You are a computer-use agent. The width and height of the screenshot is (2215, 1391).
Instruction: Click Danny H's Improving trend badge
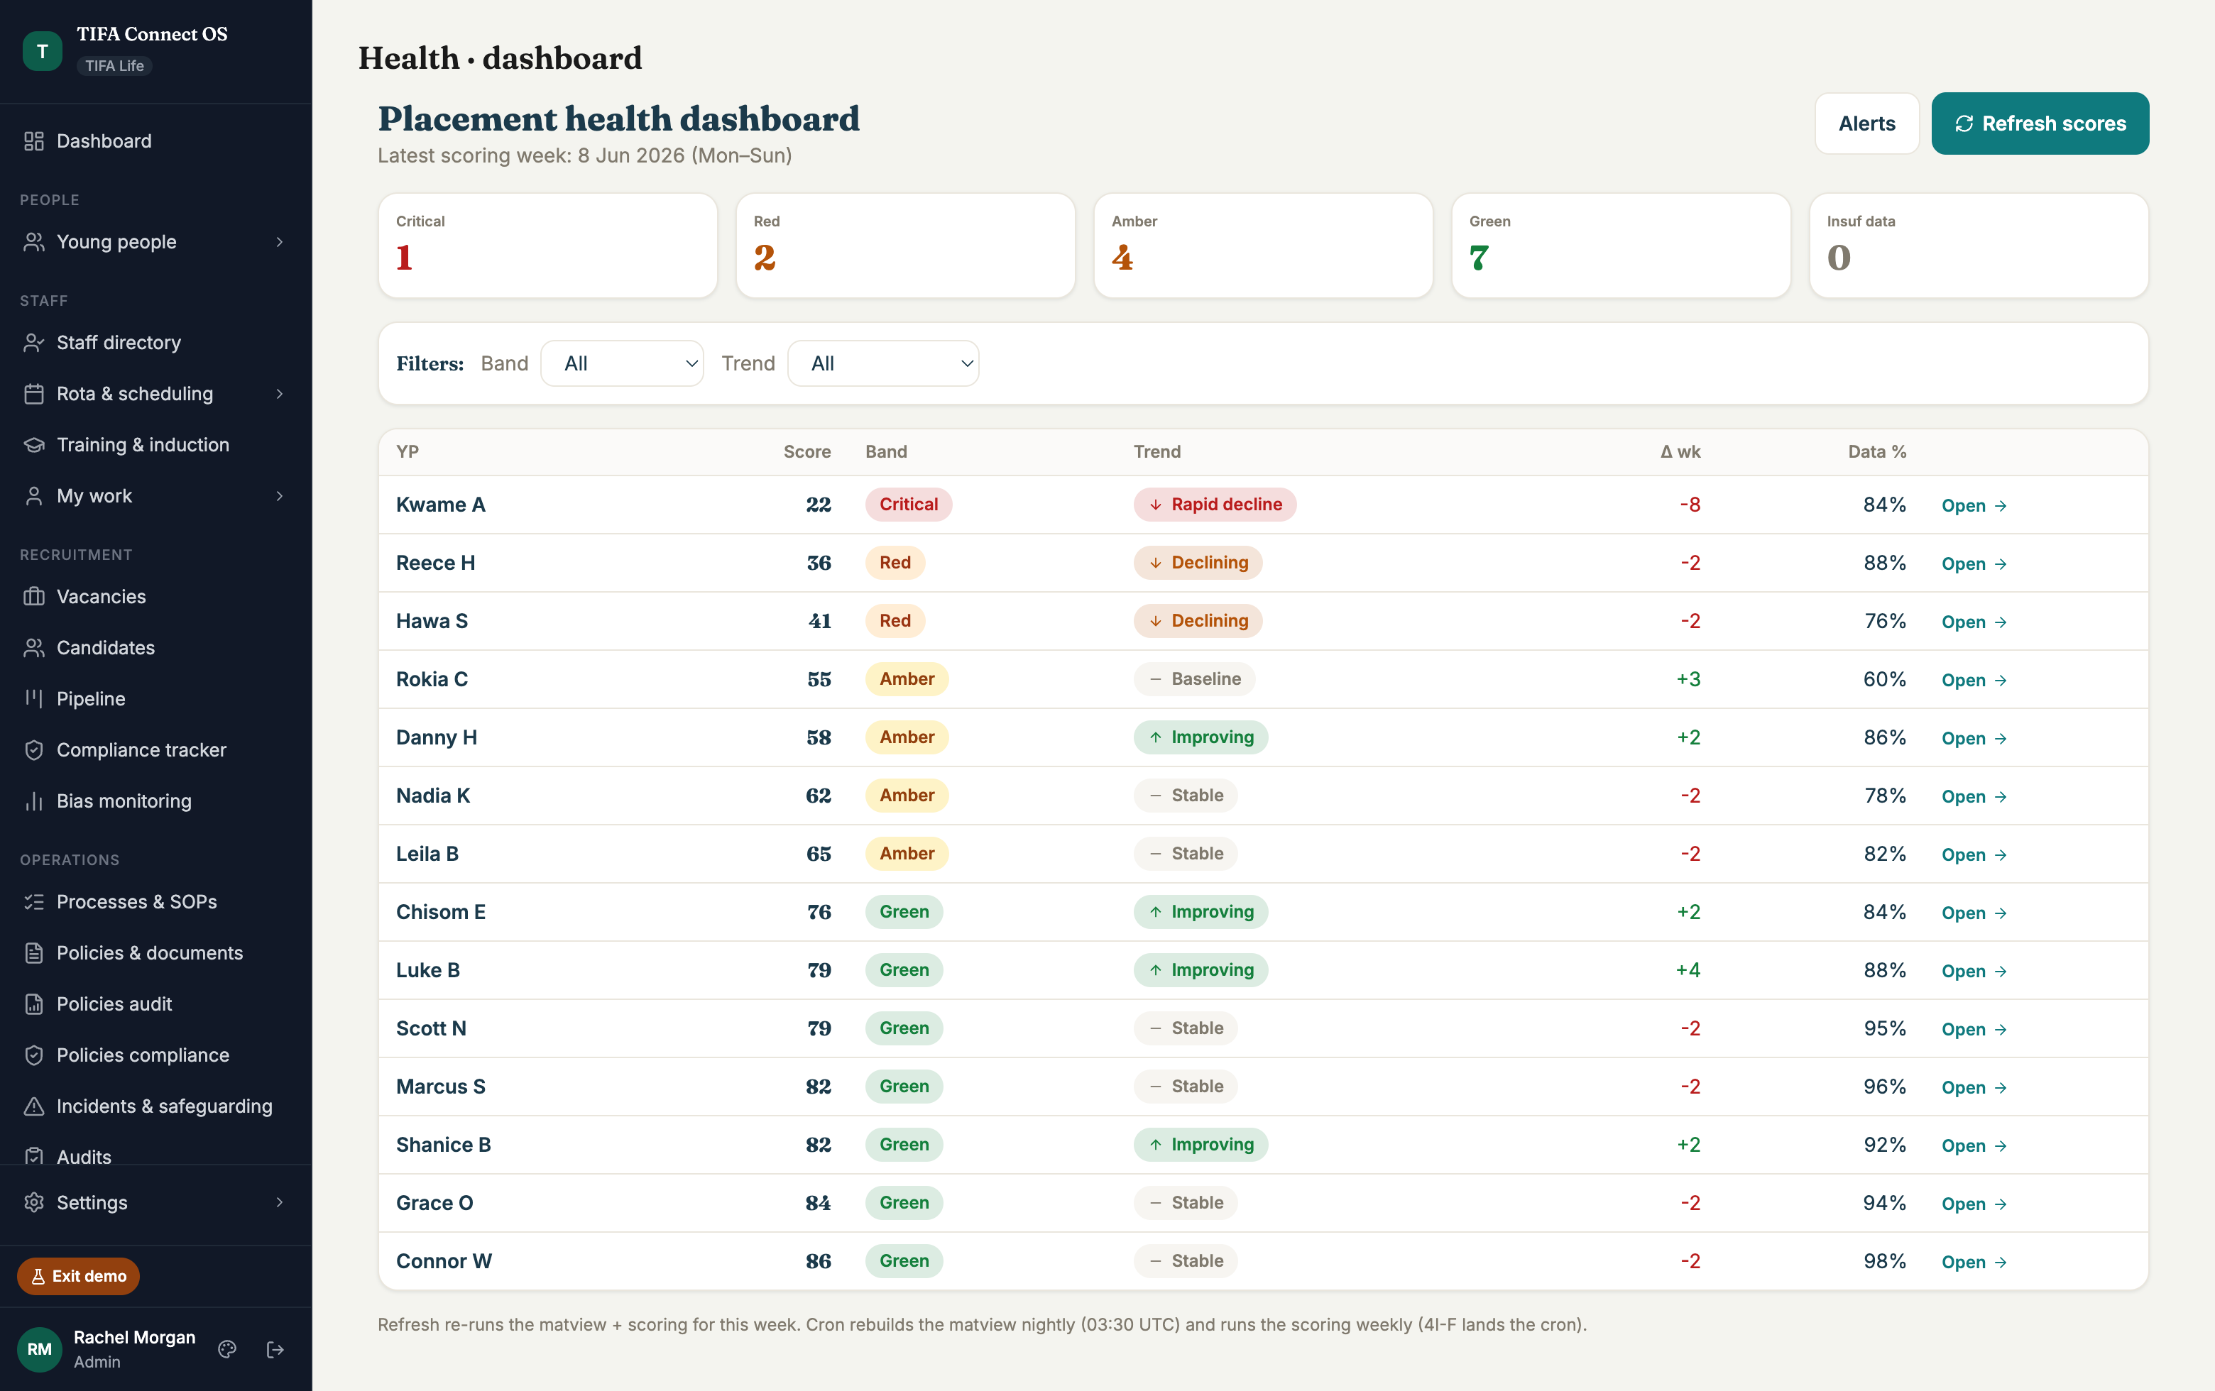(x=1201, y=737)
